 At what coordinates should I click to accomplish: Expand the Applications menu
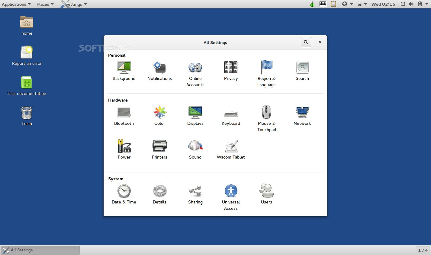click(16, 4)
